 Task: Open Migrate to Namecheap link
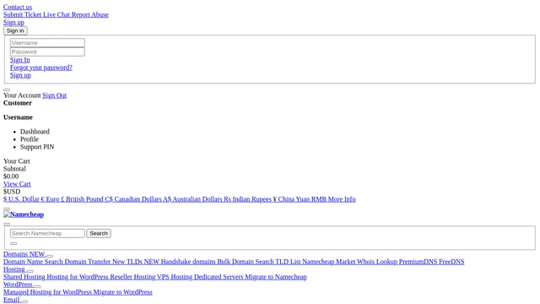click(x=276, y=277)
